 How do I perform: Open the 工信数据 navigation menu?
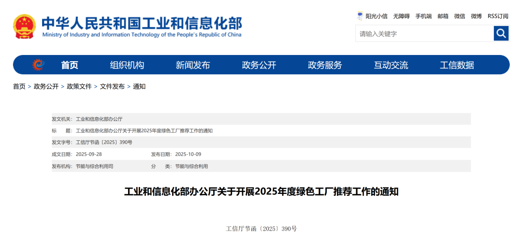[457, 65]
